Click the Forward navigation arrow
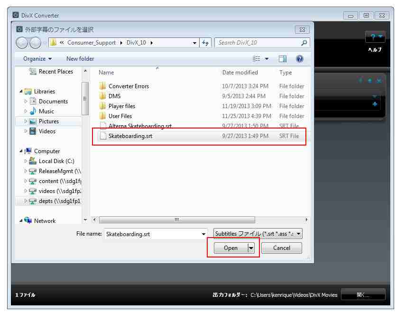This screenshot has width=396, height=312. (35, 43)
